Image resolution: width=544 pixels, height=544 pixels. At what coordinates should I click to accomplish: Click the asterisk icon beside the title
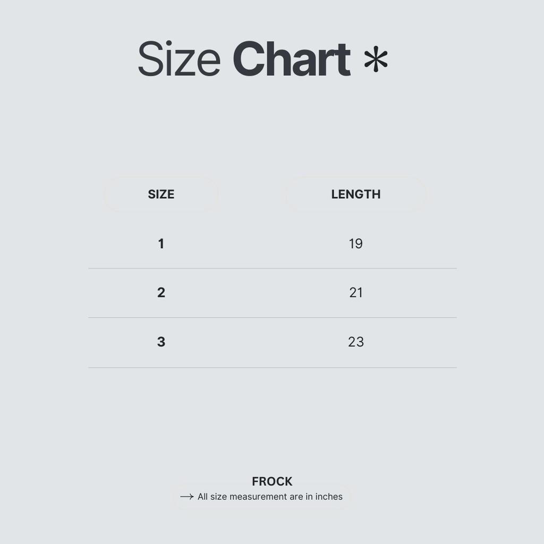376,59
